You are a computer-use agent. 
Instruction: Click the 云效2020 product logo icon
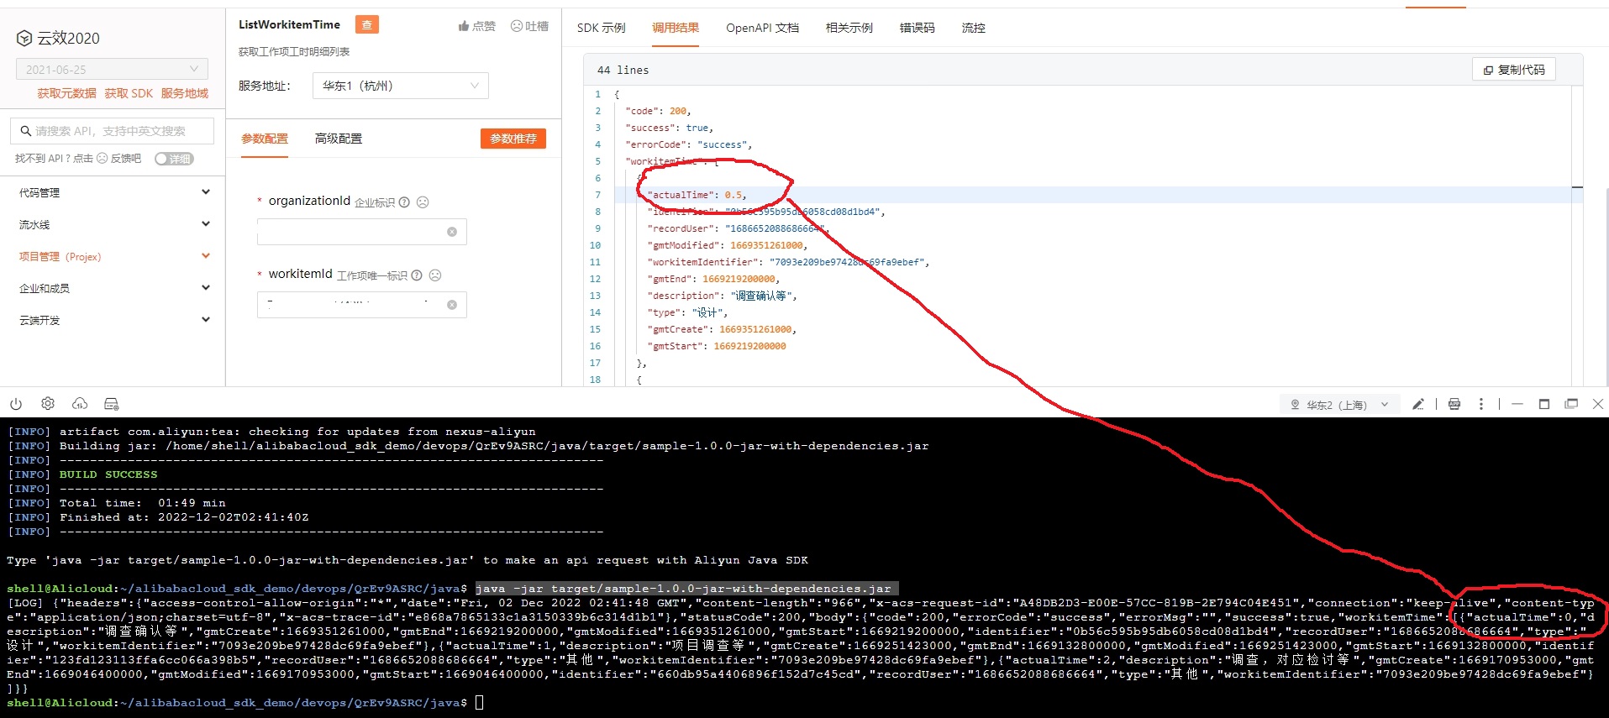(24, 38)
